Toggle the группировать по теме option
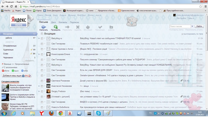 point(182,34)
